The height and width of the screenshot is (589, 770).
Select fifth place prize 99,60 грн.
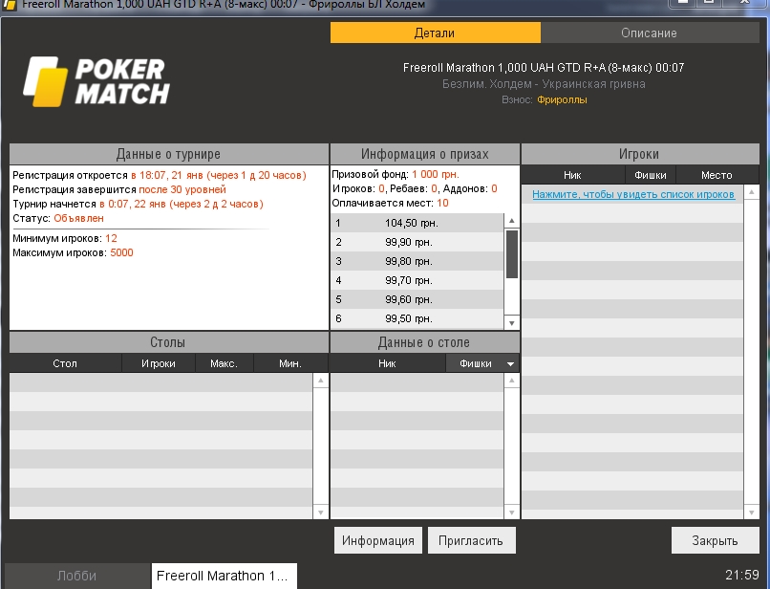417,300
